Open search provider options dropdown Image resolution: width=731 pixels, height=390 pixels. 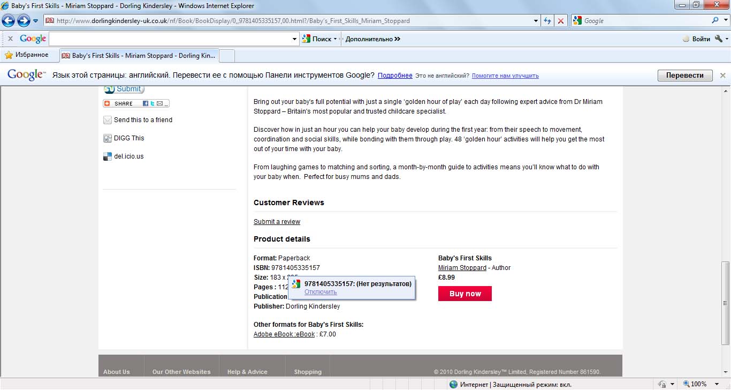[x=725, y=21]
